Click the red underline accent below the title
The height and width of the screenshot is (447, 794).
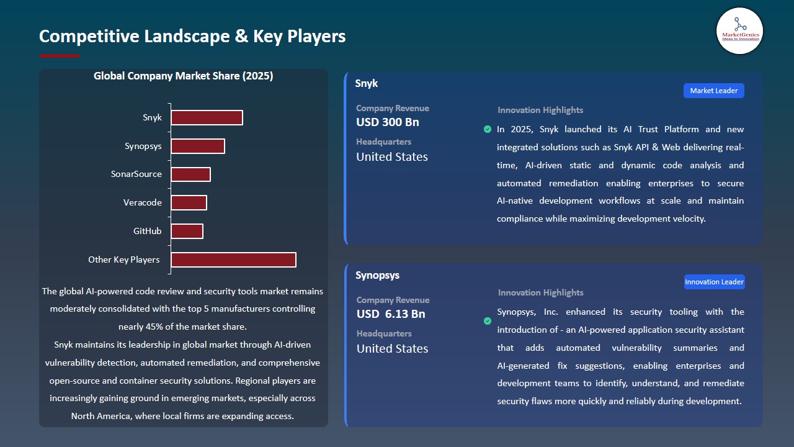pyautogui.click(x=59, y=55)
